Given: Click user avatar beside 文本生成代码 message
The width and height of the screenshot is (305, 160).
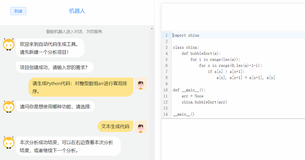Looking at the screenshot, I should (141, 127).
